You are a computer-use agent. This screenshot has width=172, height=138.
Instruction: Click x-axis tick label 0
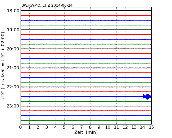click(x=21, y=127)
